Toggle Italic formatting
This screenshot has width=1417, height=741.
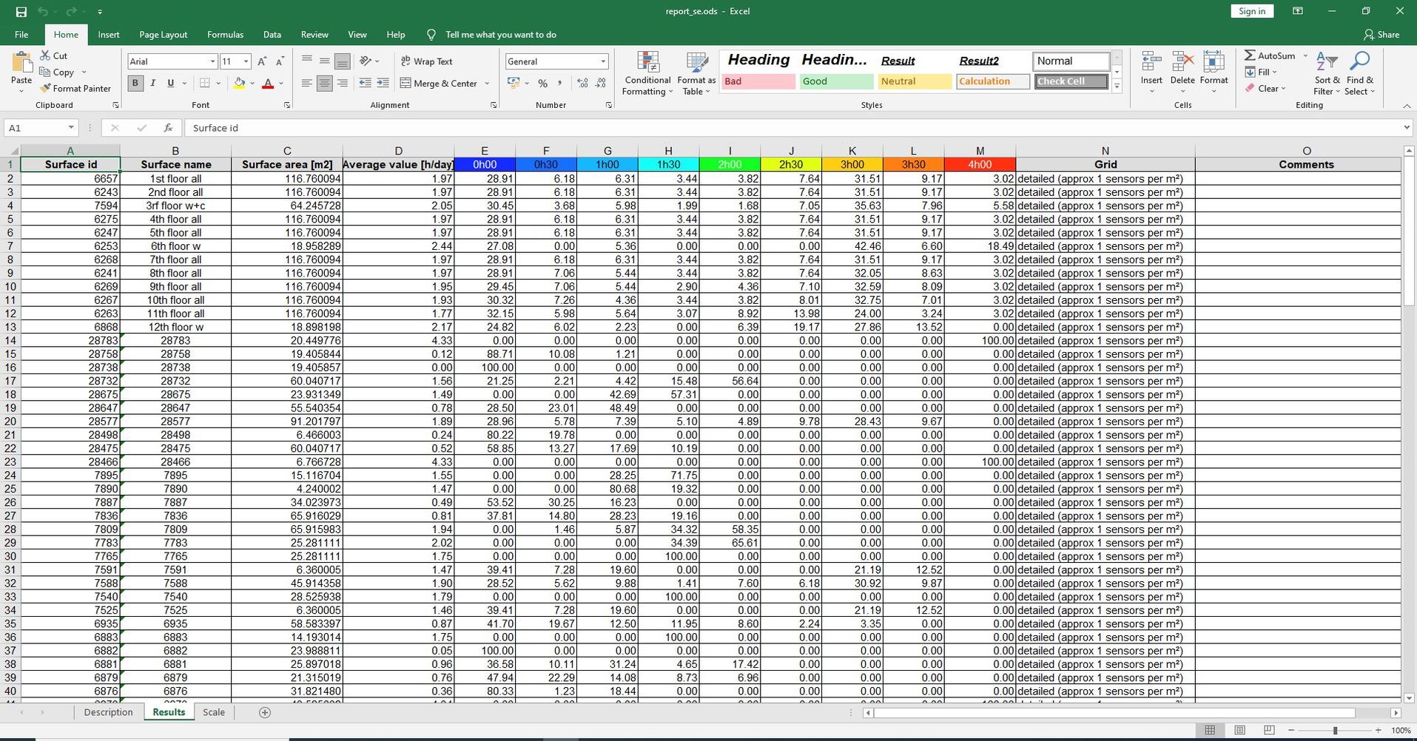(153, 83)
